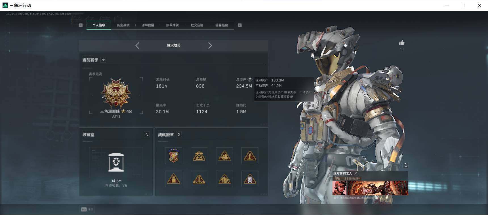The height and width of the screenshot is (215, 488).
Task: Click the 总战局 836 value
Action: click(x=200, y=86)
